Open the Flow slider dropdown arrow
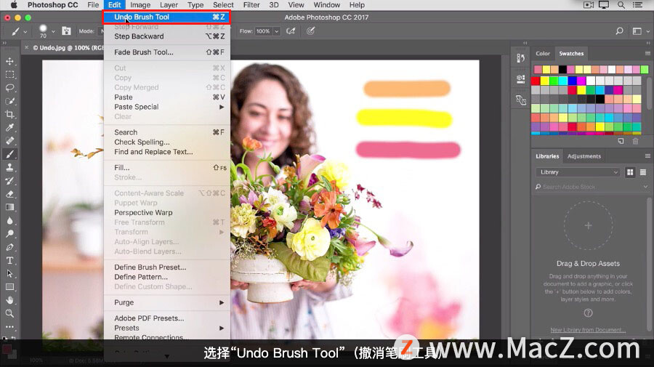Viewport: 654px width, 367px height. point(276,31)
